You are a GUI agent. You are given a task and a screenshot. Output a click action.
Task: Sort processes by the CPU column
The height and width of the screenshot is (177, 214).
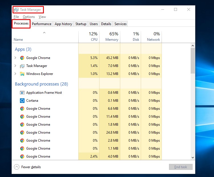[x=93, y=36]
